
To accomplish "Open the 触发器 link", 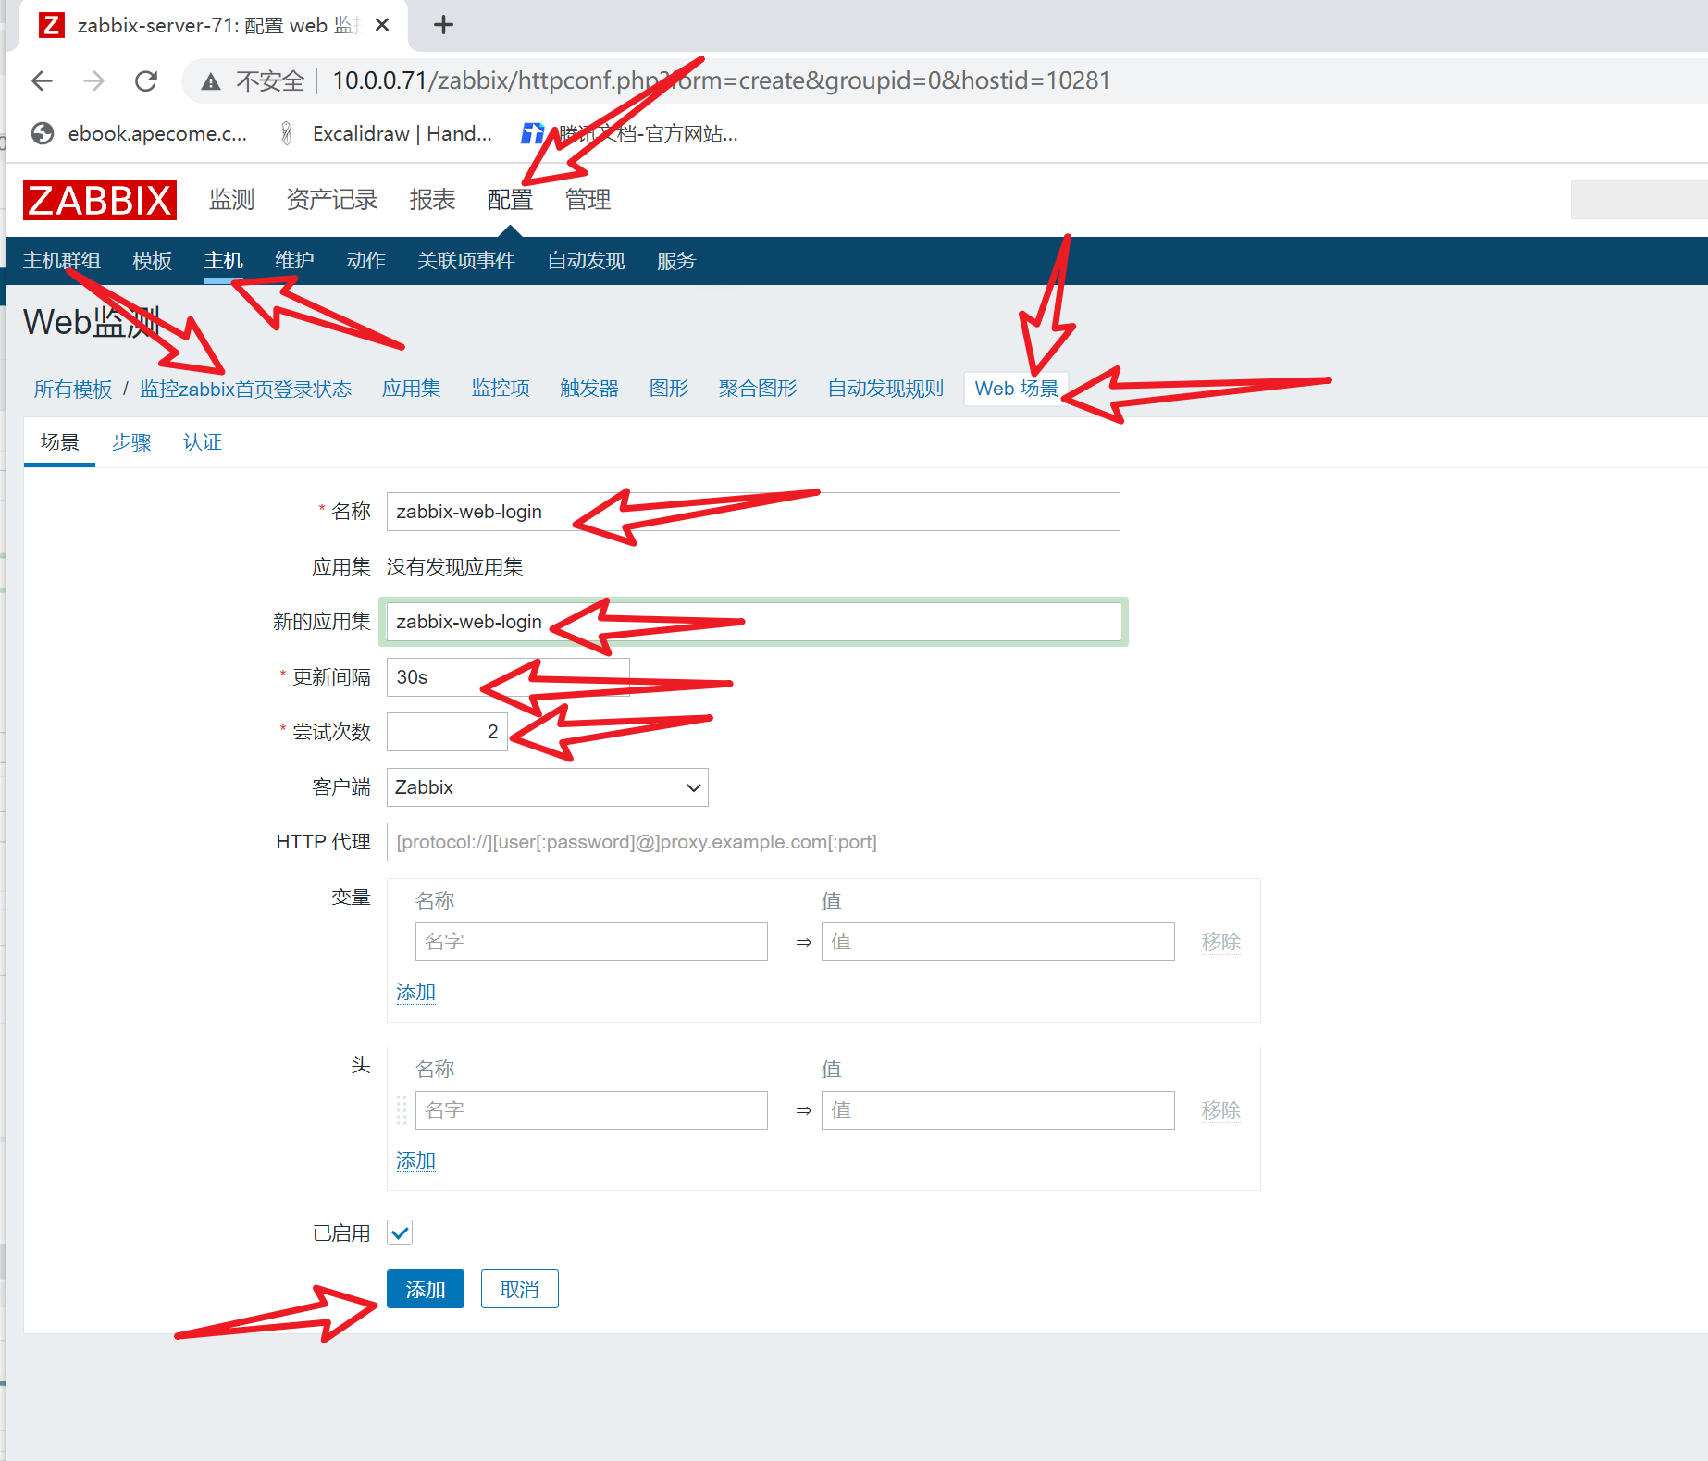I will pos(589,389).
